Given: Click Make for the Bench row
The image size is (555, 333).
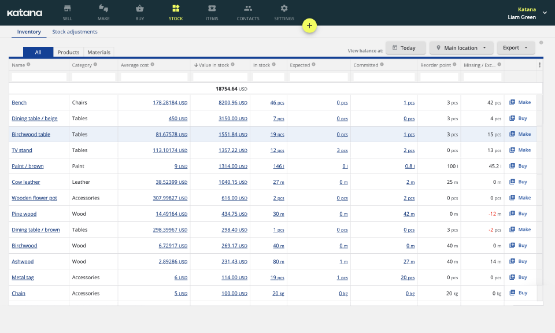Looking at the screenshot, I should click(x=519, y=102).
